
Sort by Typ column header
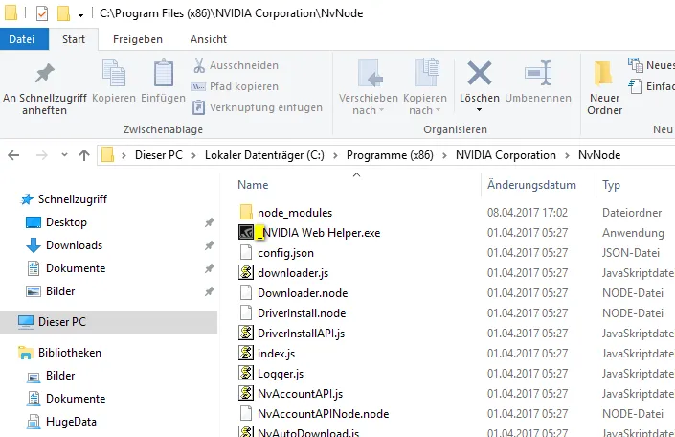tap(611, 185)
